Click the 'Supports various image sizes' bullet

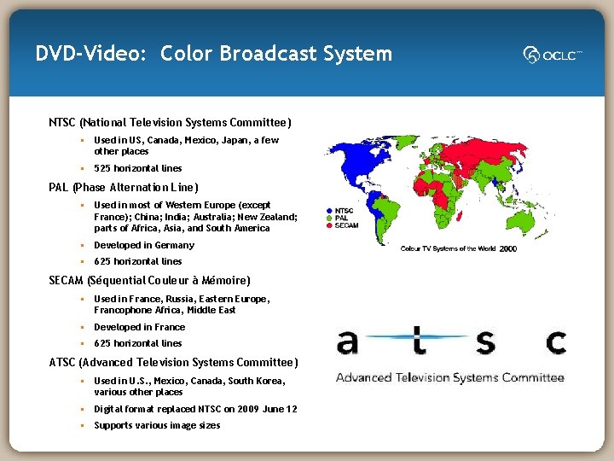(157, 425)
